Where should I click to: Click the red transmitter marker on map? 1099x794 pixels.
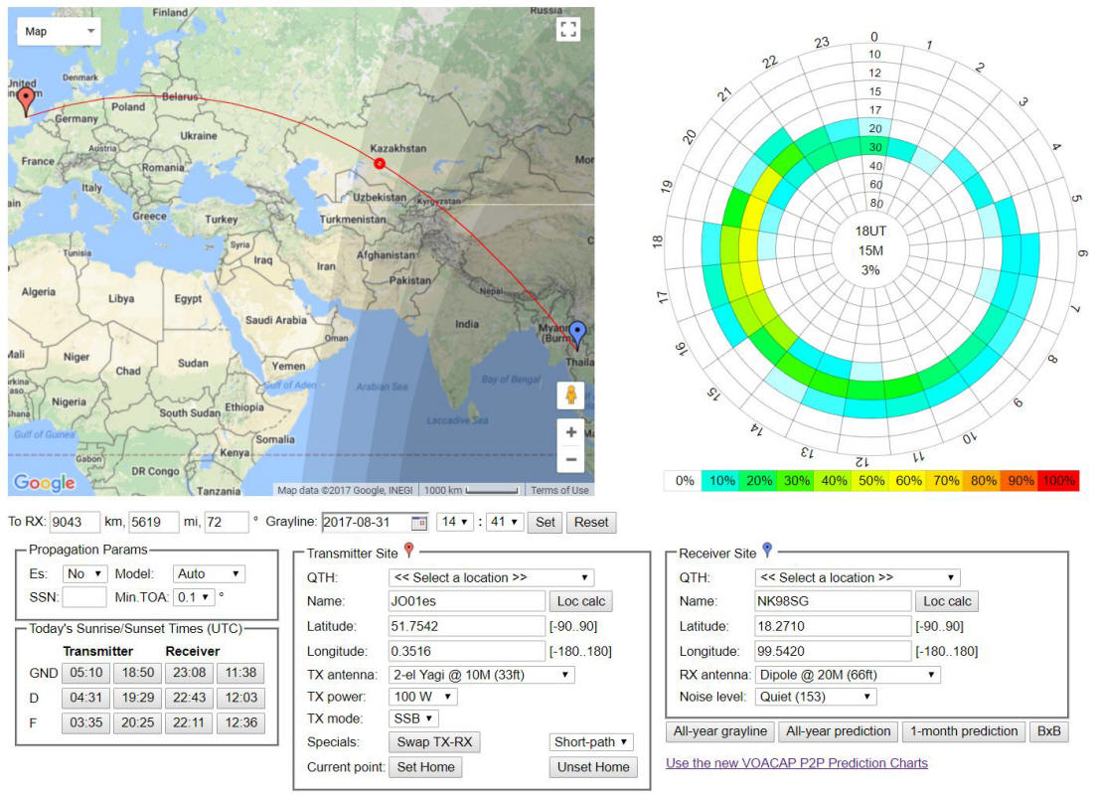point(26,100)
